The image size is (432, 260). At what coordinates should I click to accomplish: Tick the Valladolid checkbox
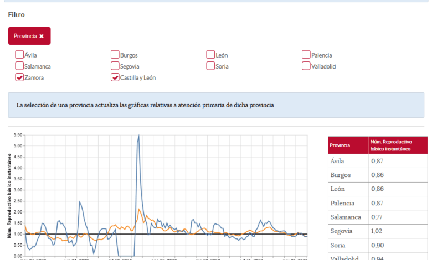[306, 66]
